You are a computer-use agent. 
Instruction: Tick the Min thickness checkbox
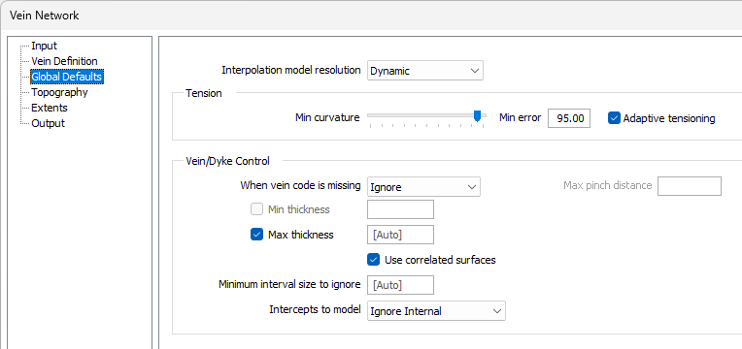click(x=256, y=209)
